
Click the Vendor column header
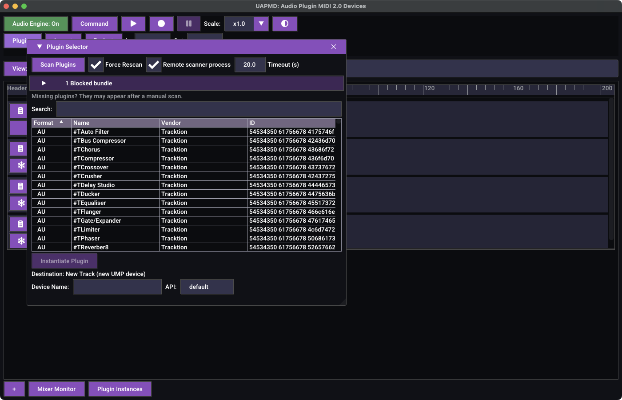tap(203, 123)
